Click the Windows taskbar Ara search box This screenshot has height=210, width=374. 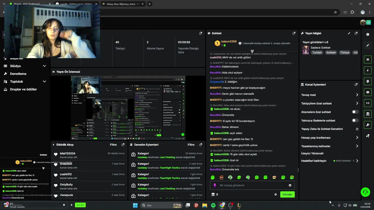coord(161,205)
